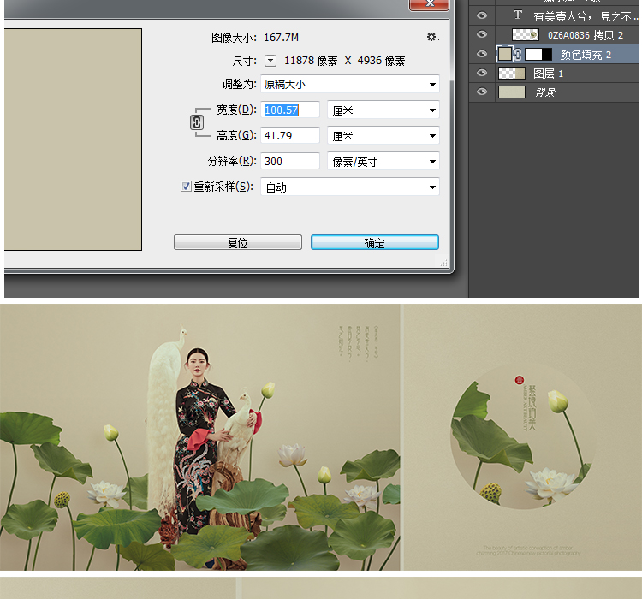Hide the 图层 1 layer visibility
This screenshot has height=599, width=642.
[482, 74]
